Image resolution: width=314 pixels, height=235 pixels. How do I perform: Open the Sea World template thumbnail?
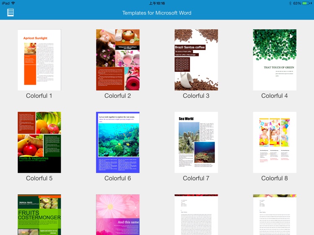[196, 142]
